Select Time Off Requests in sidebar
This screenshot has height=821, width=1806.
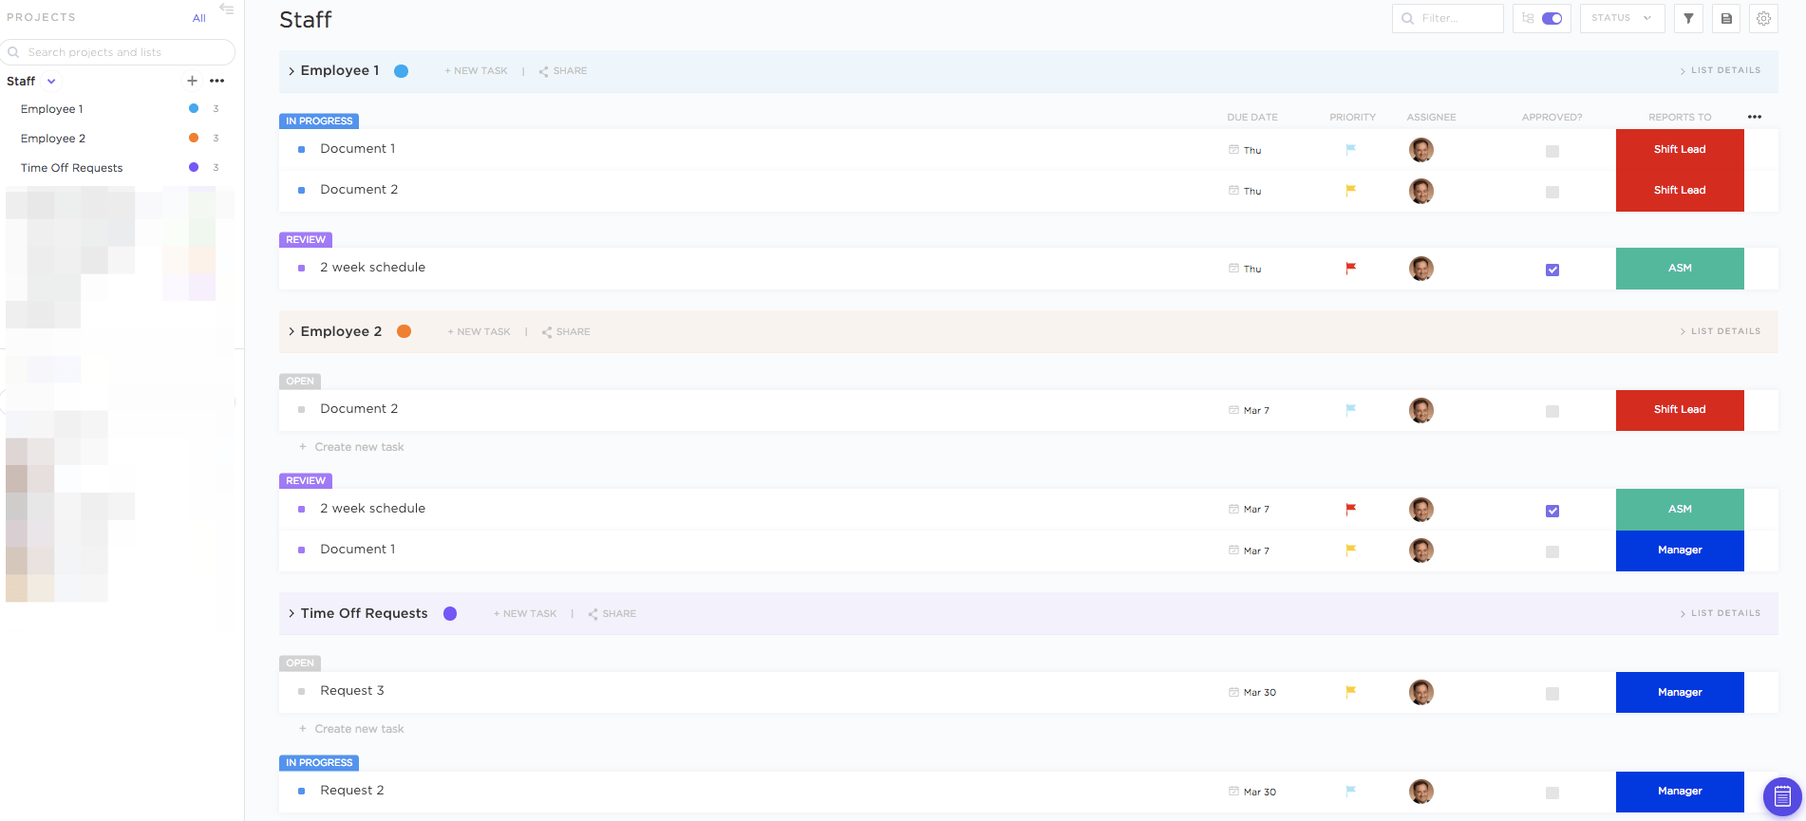(x=71, y=168)
